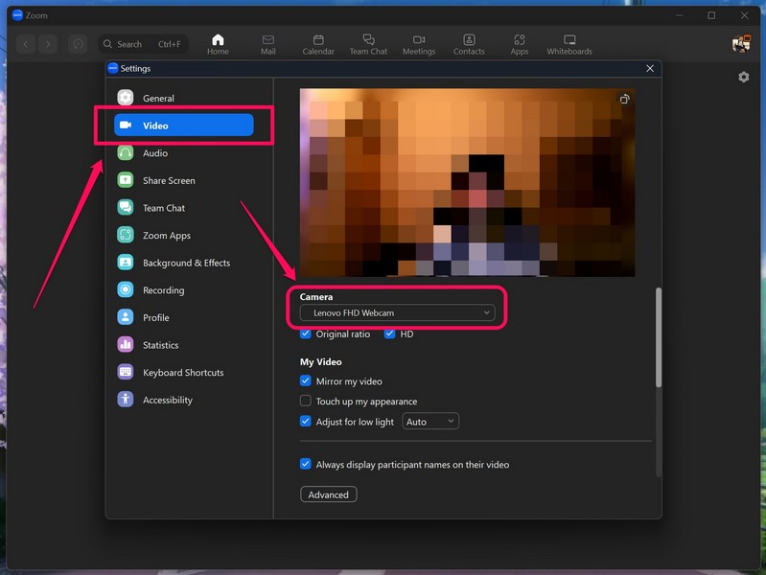This screenshot has height=575, width=766.
Task: Toggle the HD checkbox
Action: coord(390,334)
